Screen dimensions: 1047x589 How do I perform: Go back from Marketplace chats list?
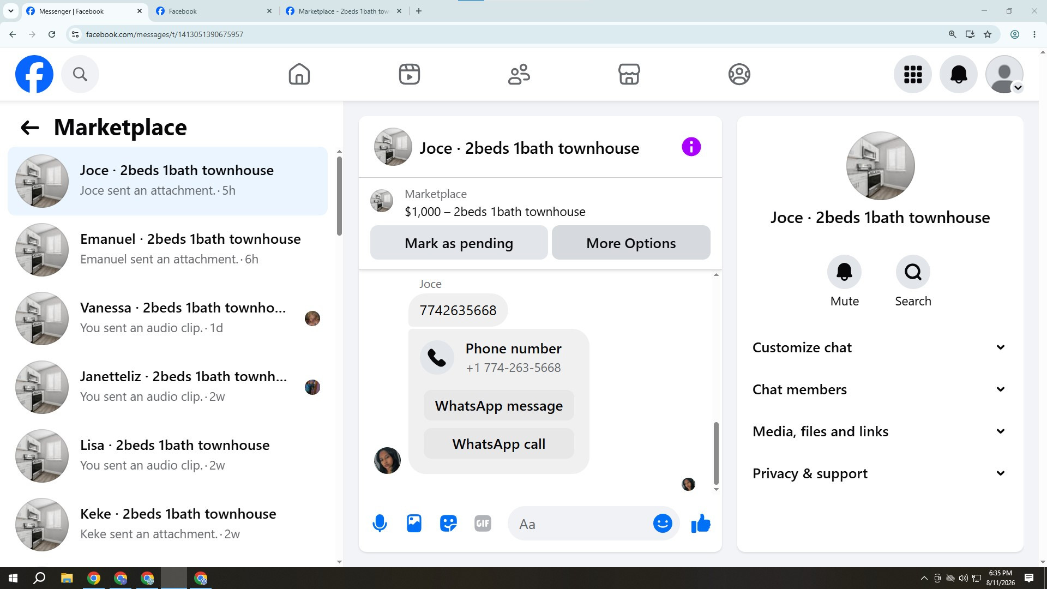(30, 128)
